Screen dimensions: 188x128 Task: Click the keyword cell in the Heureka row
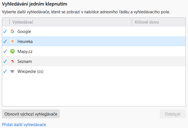click(159, 41)
